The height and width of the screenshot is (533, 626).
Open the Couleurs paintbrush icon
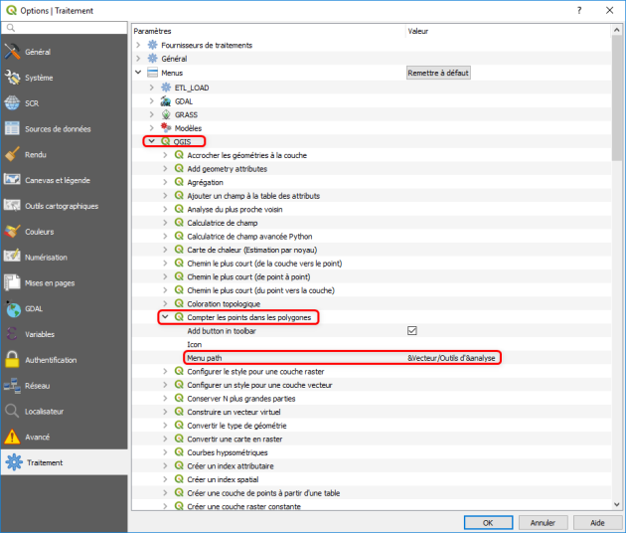[12, 232]
